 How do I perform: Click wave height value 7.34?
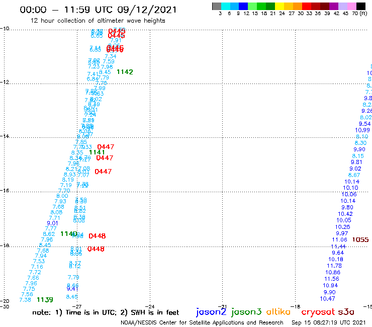pos(111,56)
